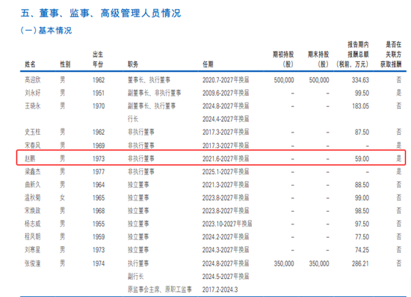
Task: Select the term 2017.2-2024.3
Action: (x=220, y=290)
